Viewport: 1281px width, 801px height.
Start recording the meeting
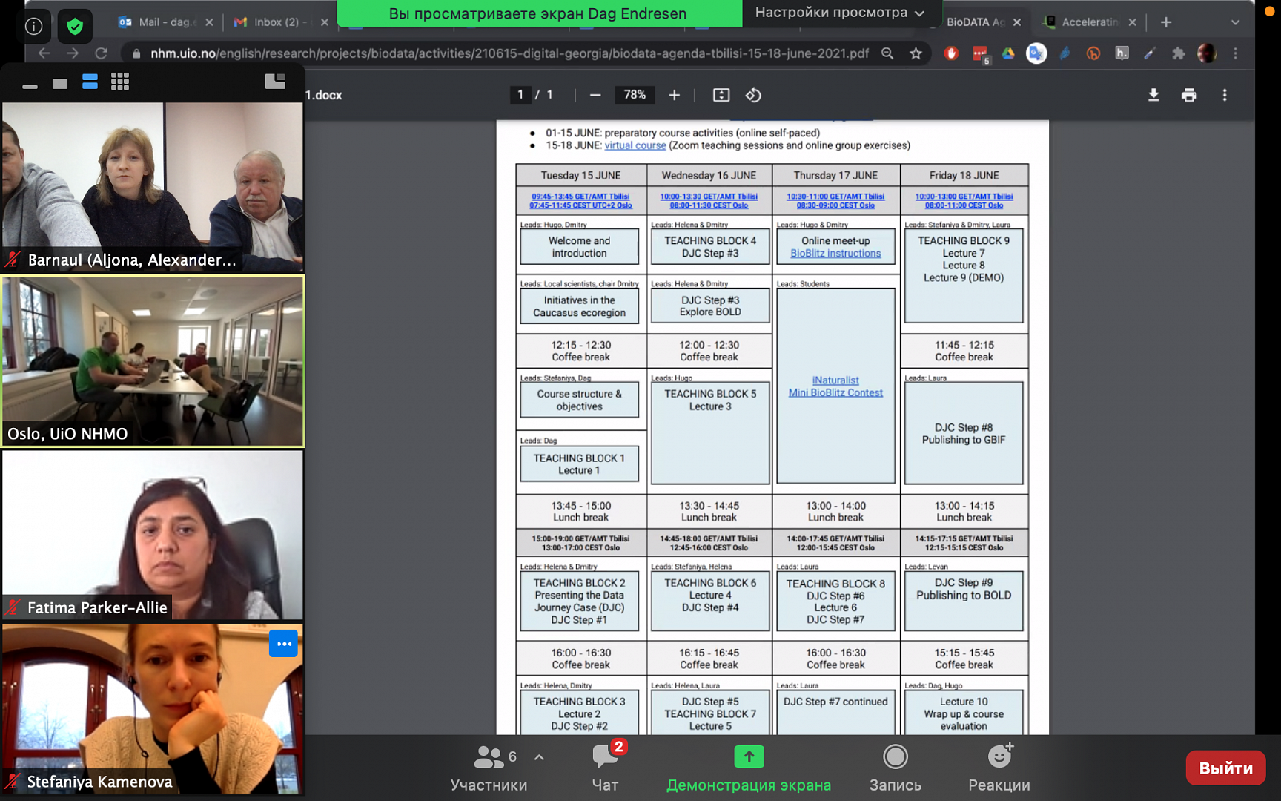(895, 767)
